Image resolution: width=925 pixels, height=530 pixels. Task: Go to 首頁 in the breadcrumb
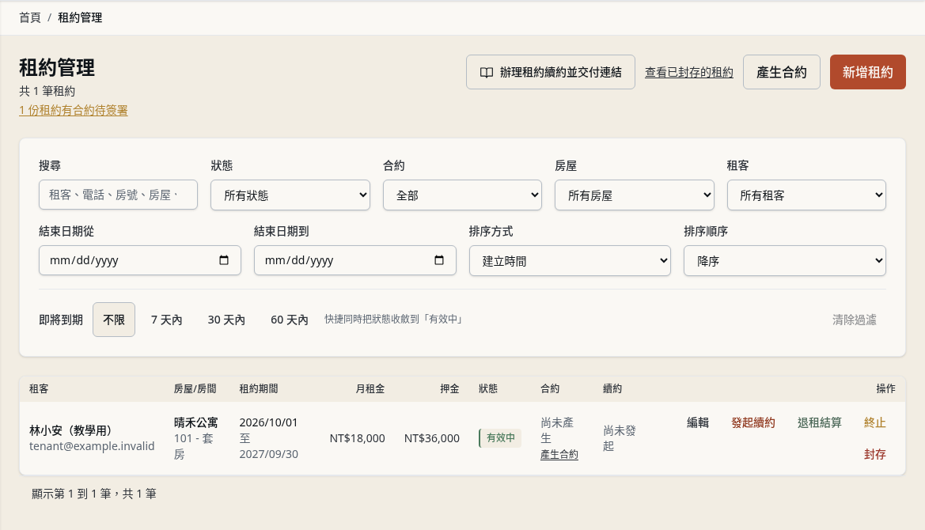coord(30,17)
